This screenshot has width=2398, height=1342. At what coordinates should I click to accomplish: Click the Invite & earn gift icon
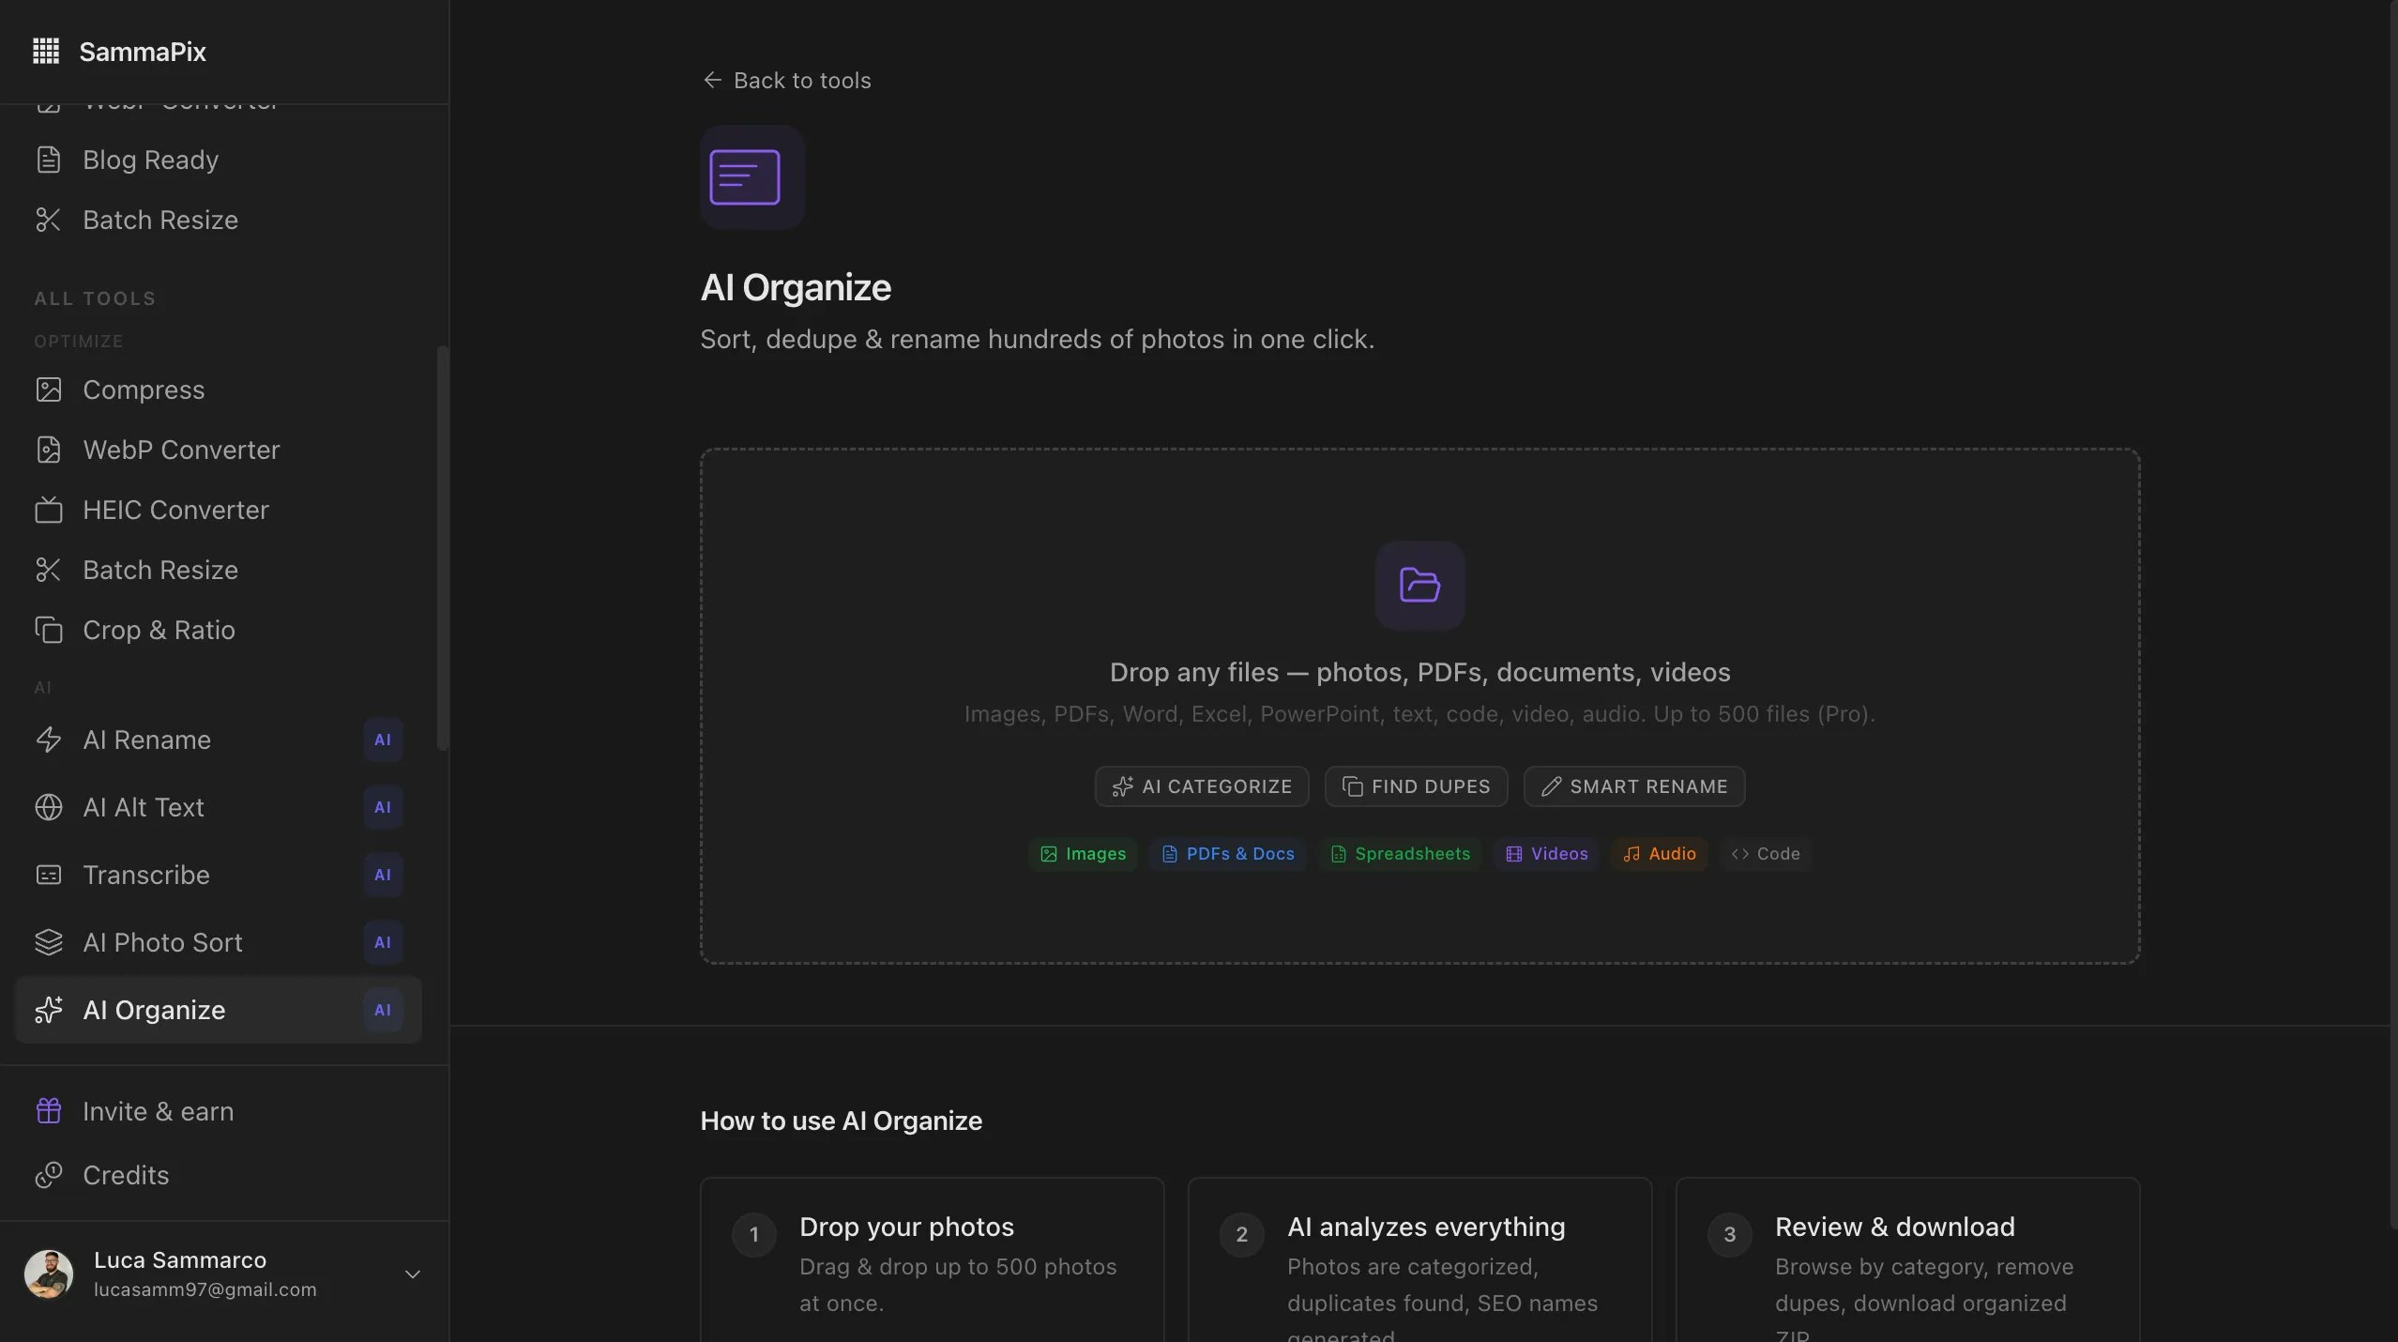pos(49,1111)
